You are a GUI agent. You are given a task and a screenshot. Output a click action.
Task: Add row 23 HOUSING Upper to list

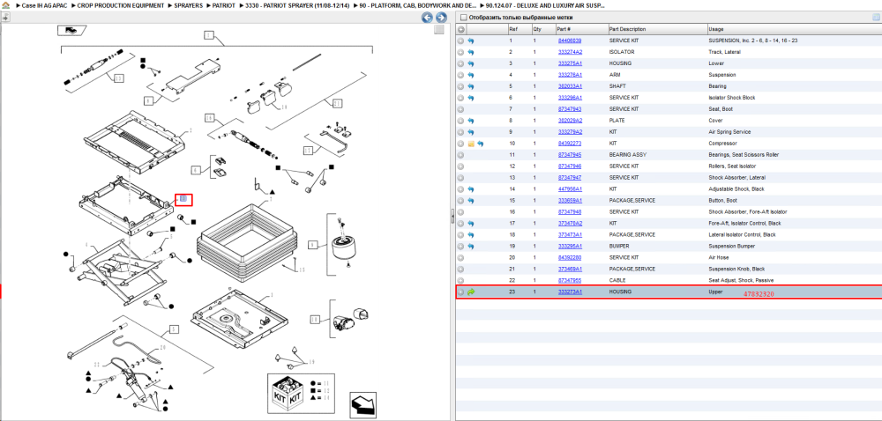tap(460, 292)
